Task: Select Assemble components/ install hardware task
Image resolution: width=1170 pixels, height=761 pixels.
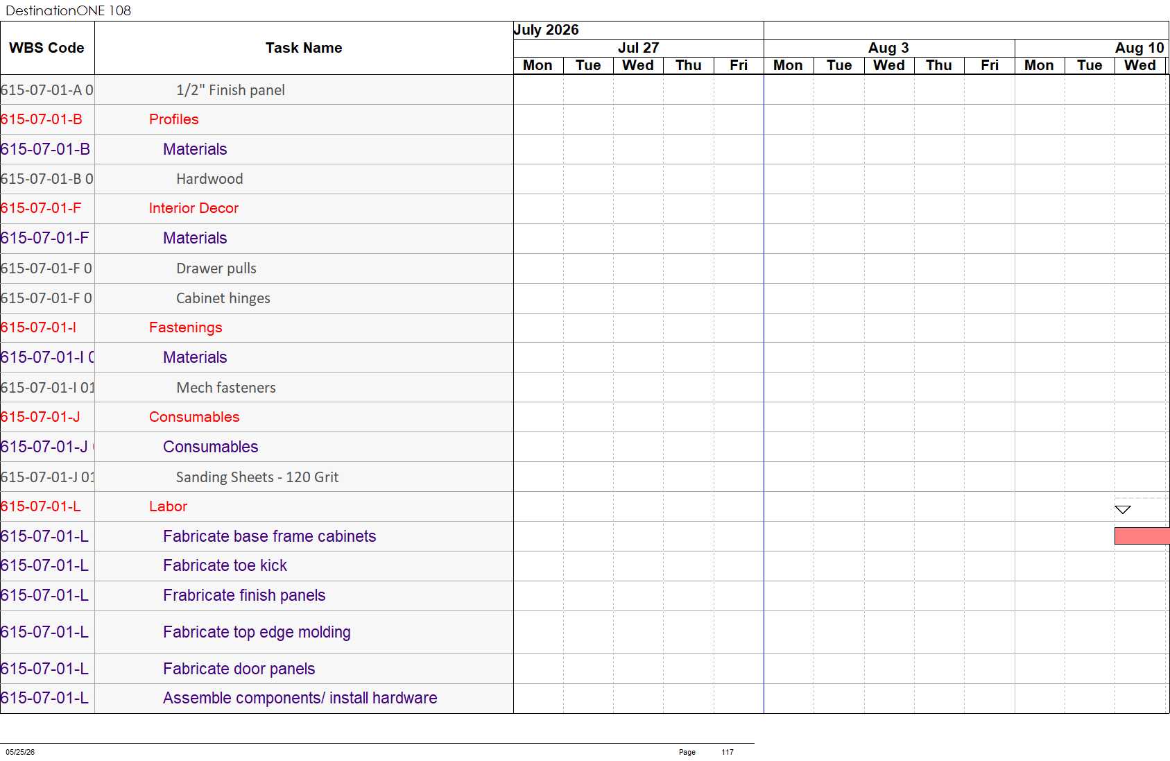Action: click(x=300, y=698)
